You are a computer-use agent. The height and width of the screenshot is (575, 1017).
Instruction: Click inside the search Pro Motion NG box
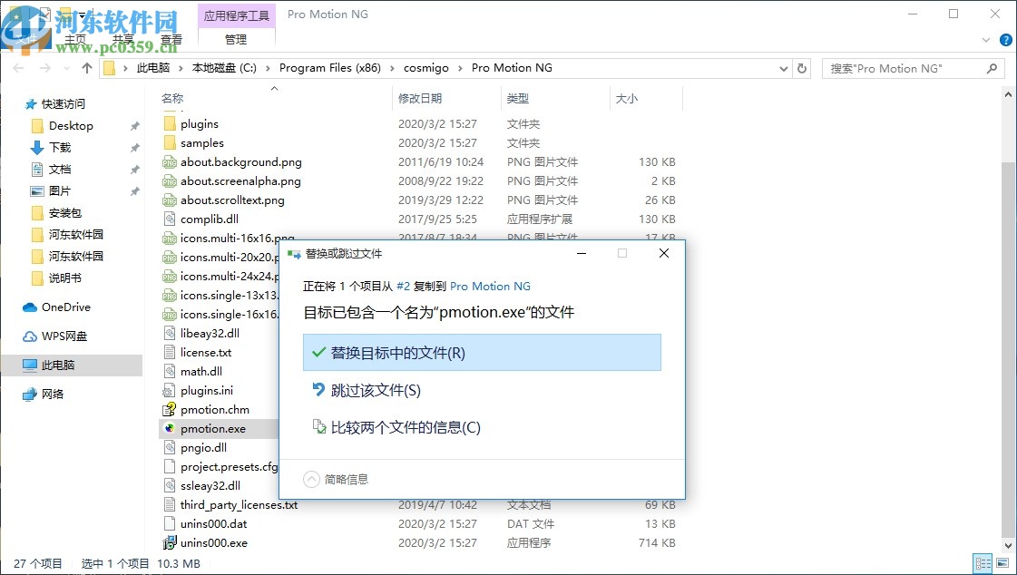click(x=907, y=67)
